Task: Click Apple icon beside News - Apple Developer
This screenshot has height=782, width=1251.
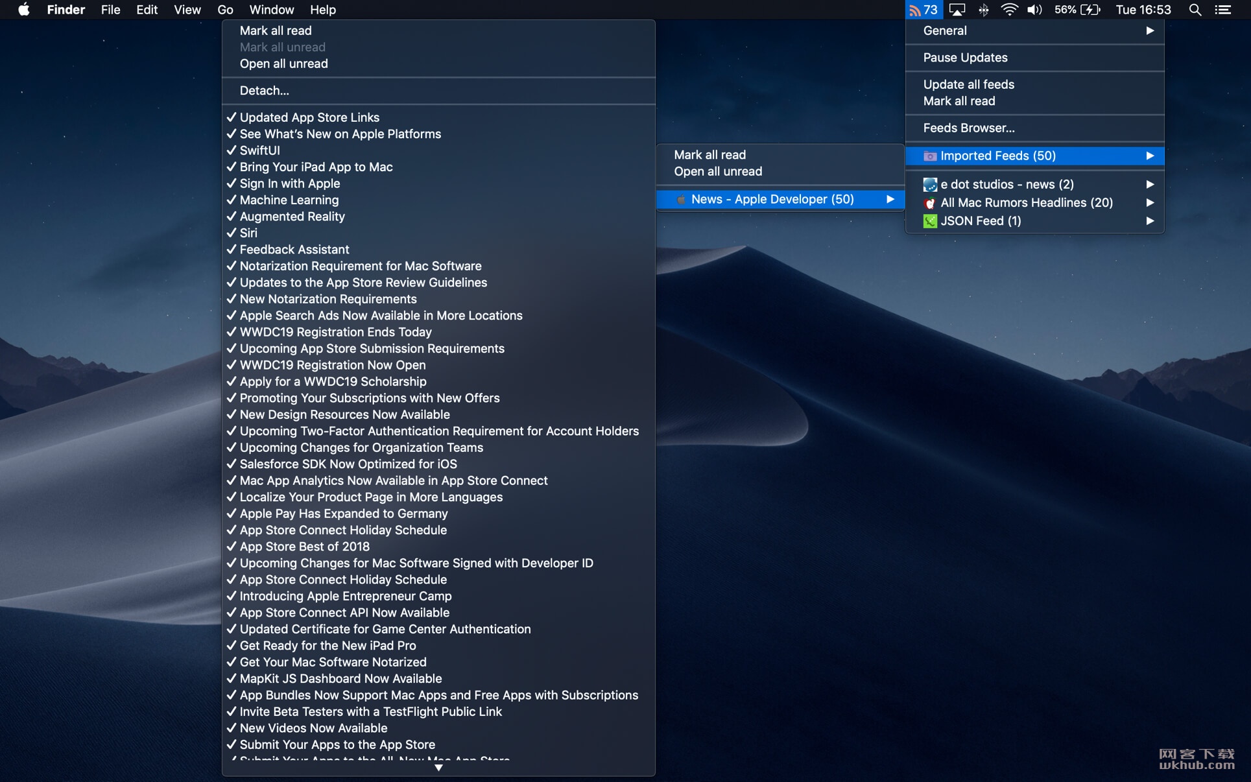Action: coord(681,200)
